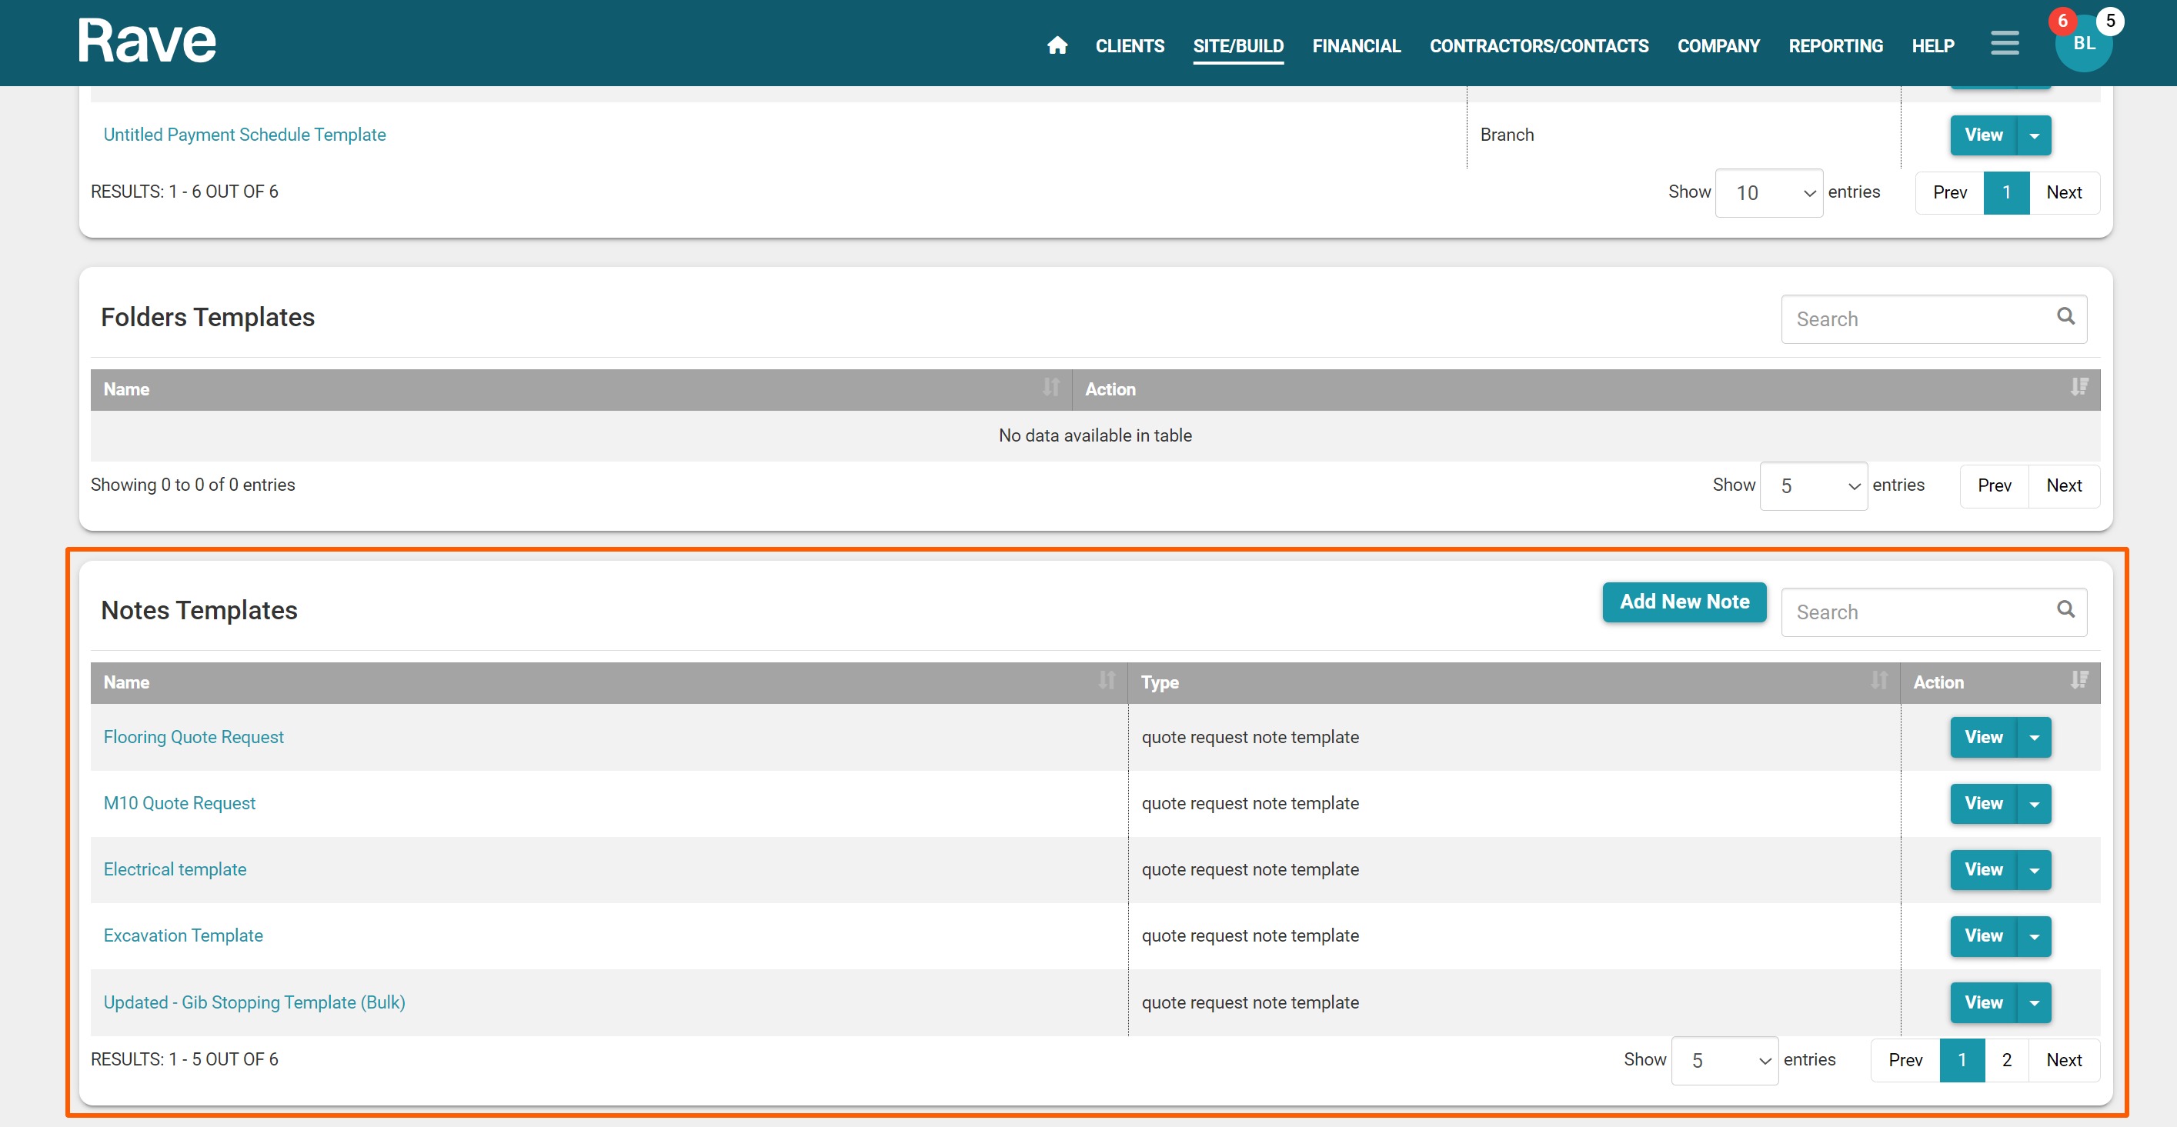Open the REPORTING menu

(1835, 45)
